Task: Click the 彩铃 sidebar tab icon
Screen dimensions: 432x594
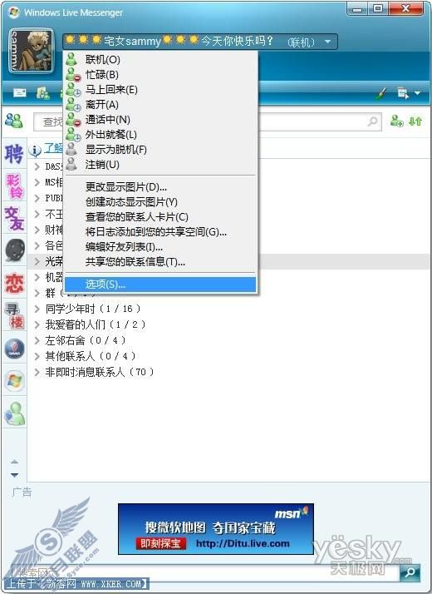Action: (15, 186)
